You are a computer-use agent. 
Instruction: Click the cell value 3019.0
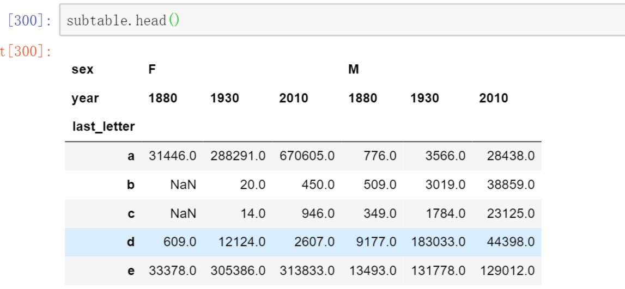click(x=445, y=185)
